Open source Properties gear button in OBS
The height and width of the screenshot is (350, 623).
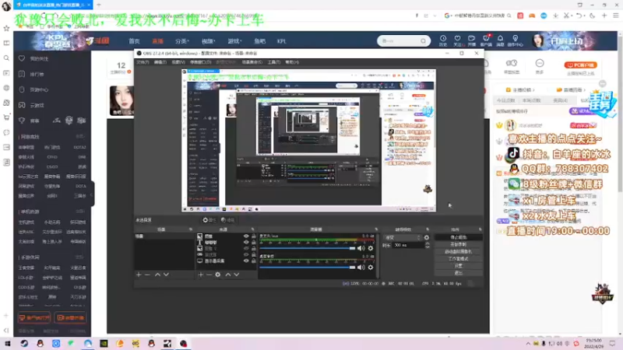click(209, 220)
